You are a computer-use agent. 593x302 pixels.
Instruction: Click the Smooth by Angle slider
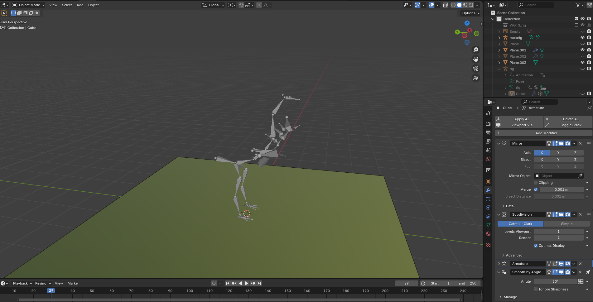pyautogui.click(x=556, y=281)
